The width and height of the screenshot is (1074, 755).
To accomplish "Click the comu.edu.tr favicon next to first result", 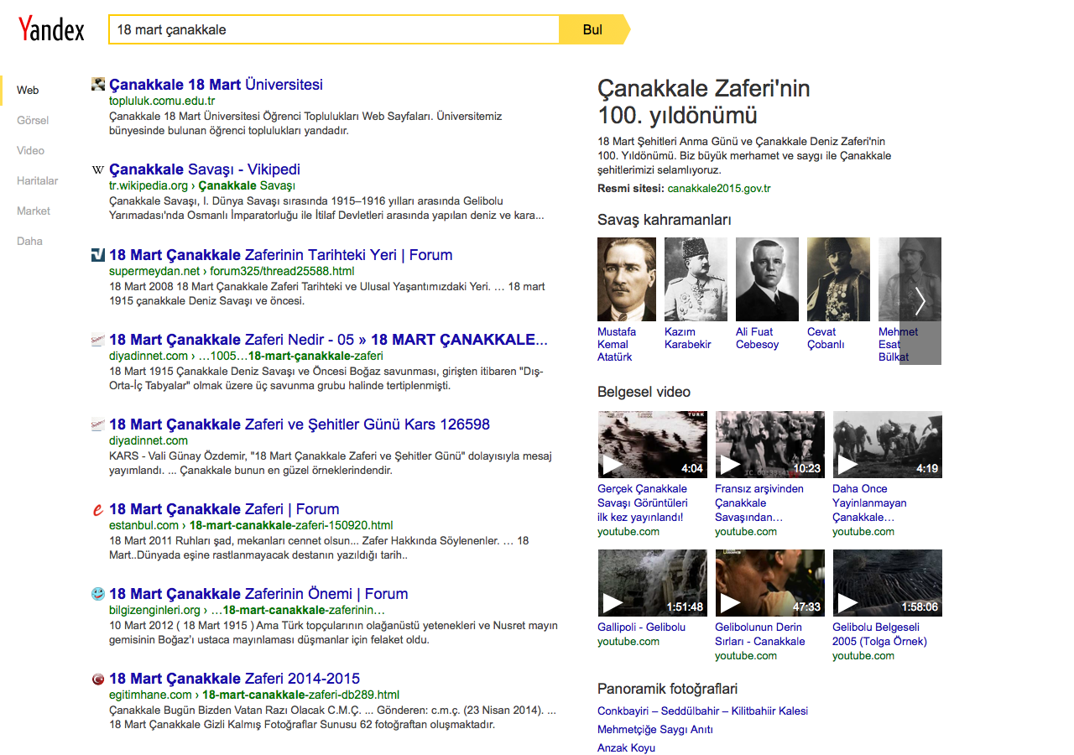I will click(98, 84).
